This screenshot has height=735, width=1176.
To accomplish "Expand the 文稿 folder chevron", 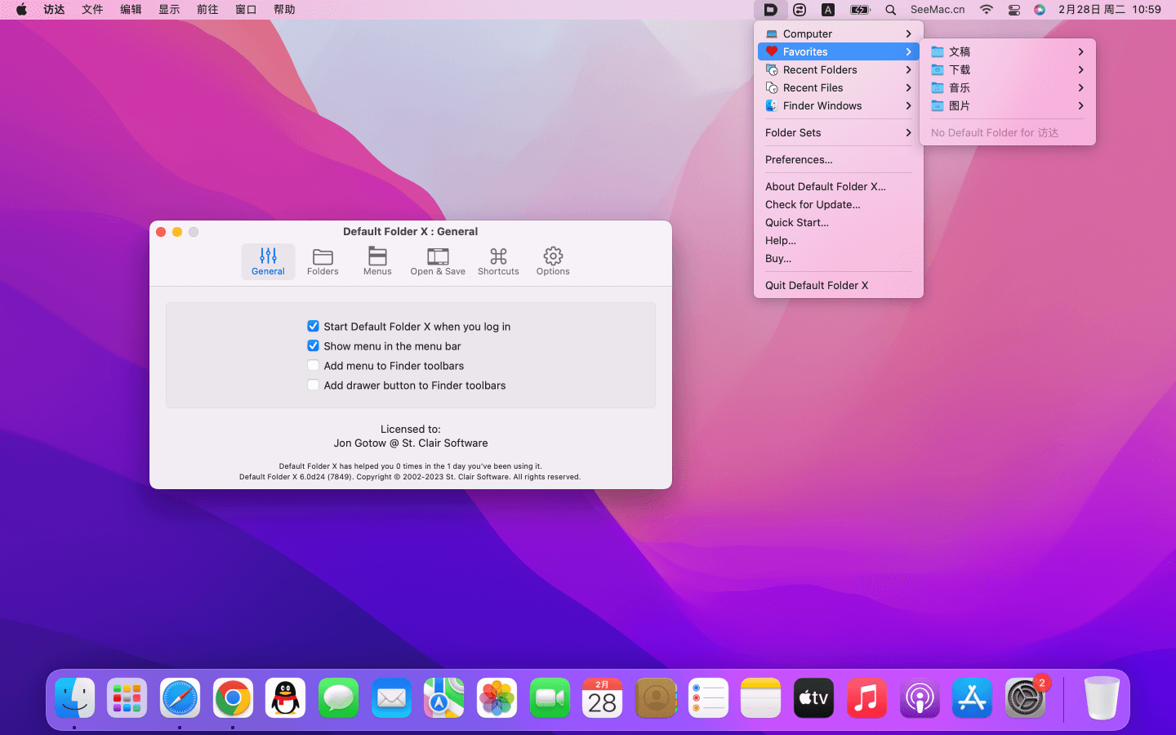I will 1080,51.
